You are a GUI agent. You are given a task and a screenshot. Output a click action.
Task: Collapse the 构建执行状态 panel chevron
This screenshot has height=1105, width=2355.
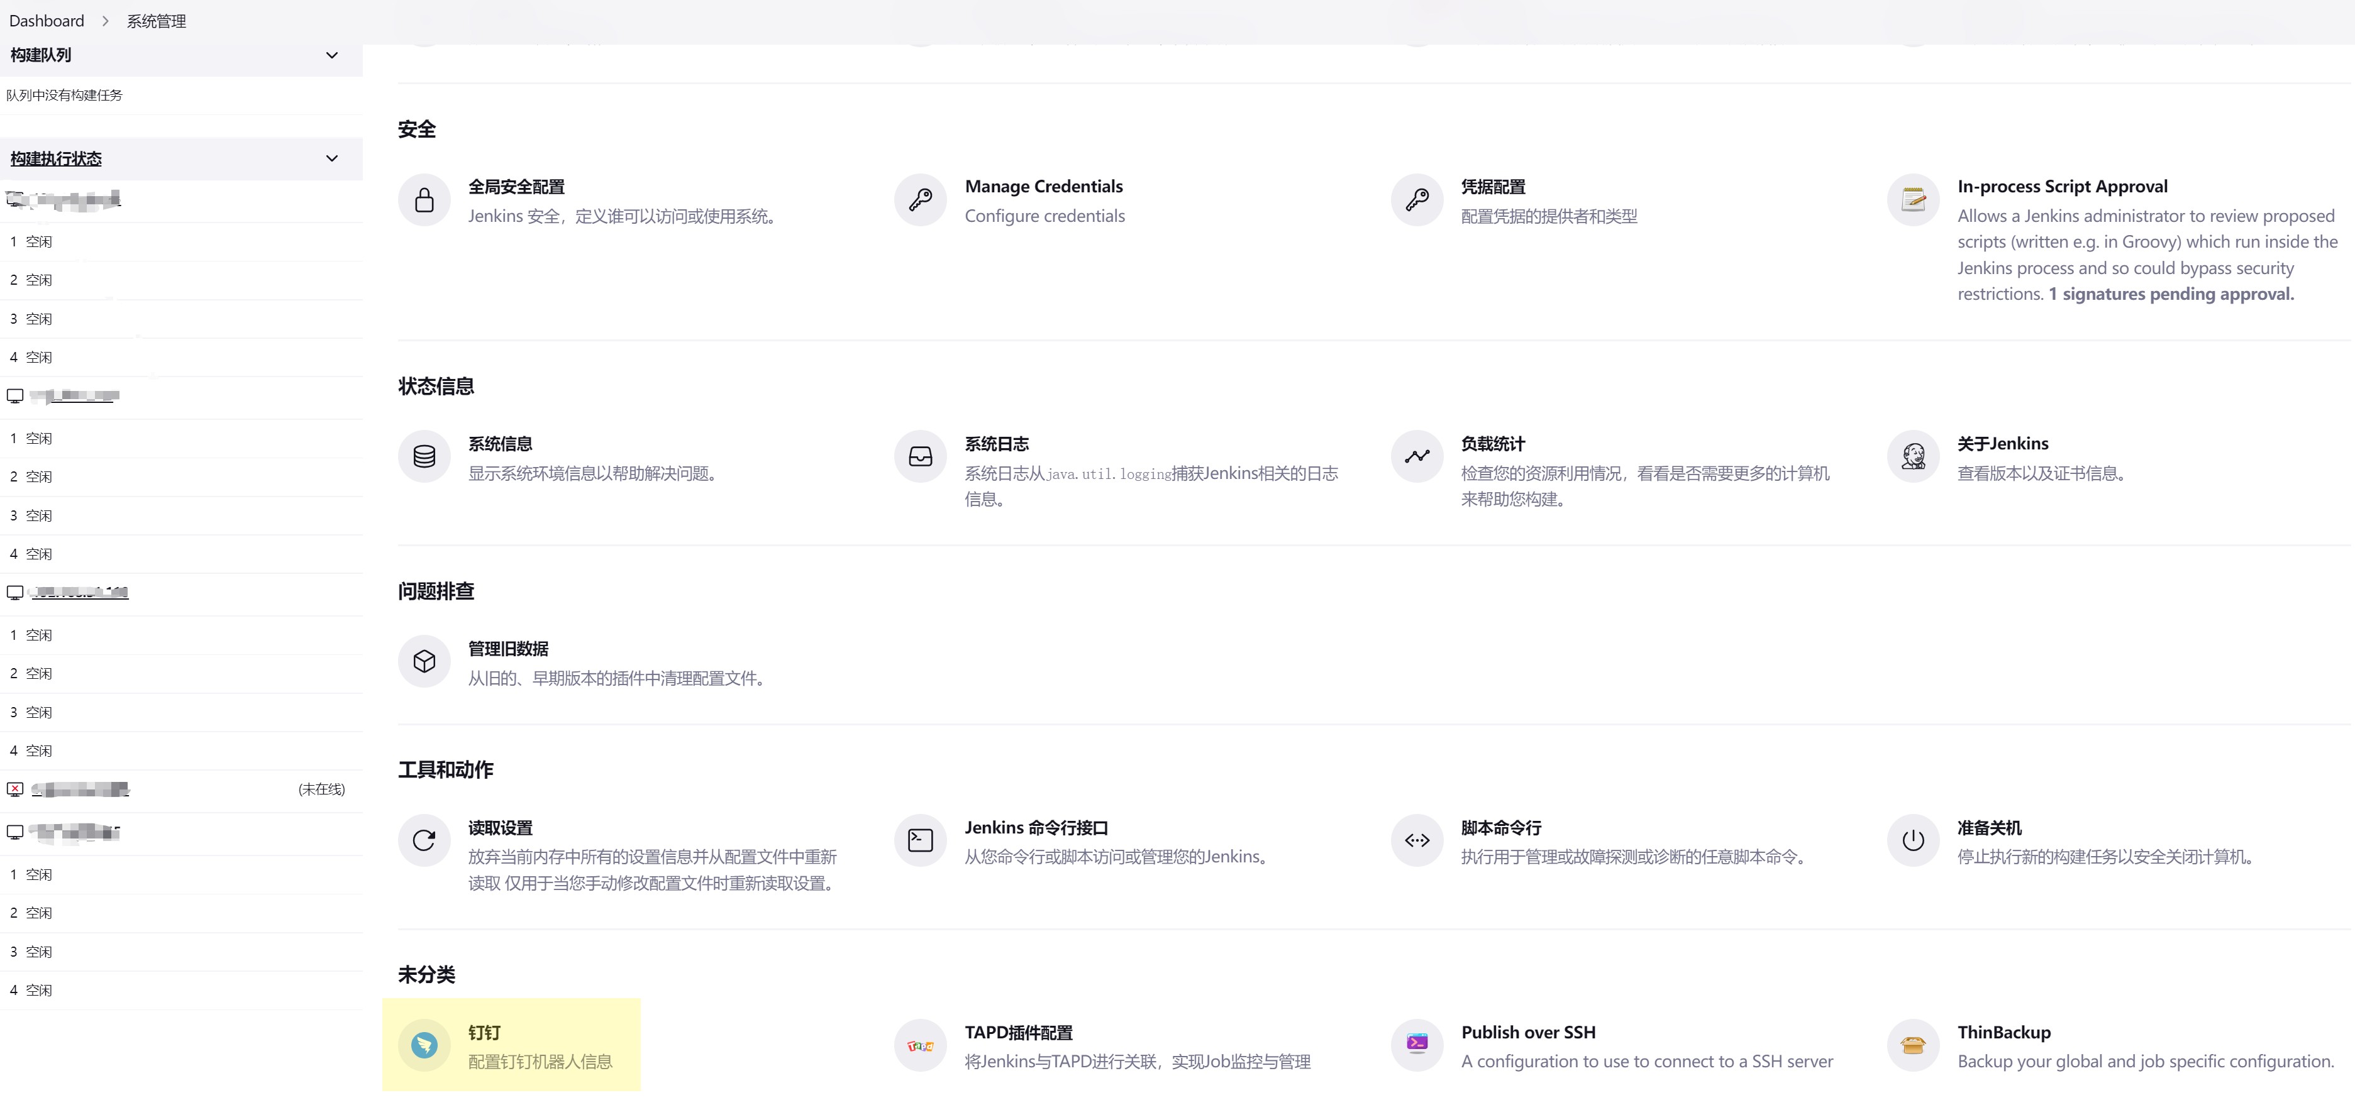tap(332, 159)
